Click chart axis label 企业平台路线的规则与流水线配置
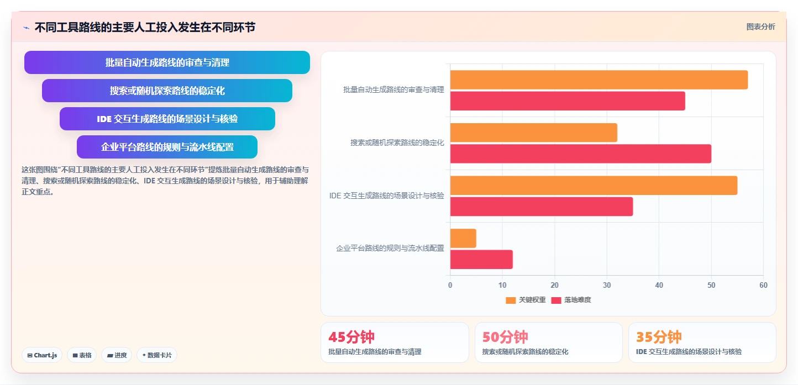The height and width of the screenshot is (385, 798). pos(390,249)
